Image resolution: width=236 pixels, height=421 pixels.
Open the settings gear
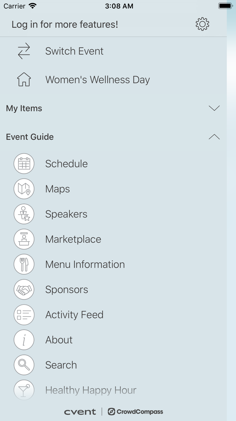click(202, 24)
